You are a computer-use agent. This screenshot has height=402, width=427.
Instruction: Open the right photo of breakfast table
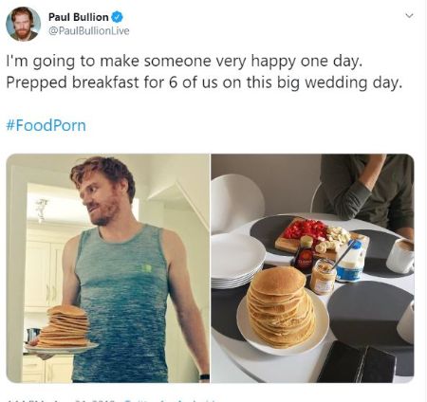pyautogui.click(x=312, y=268)
